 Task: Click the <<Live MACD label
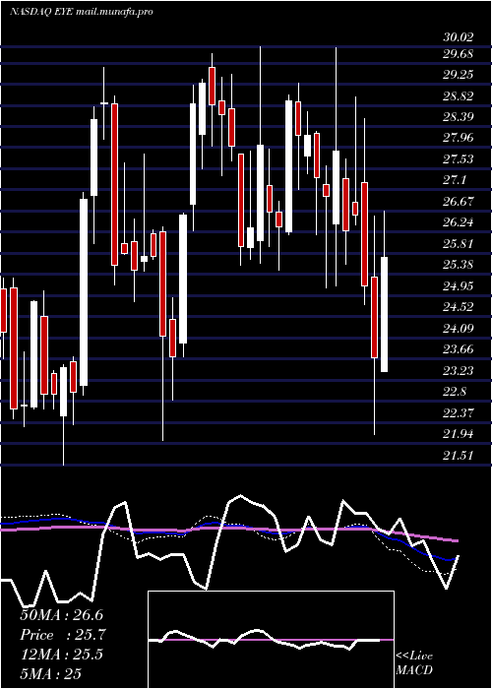point(414,663)
